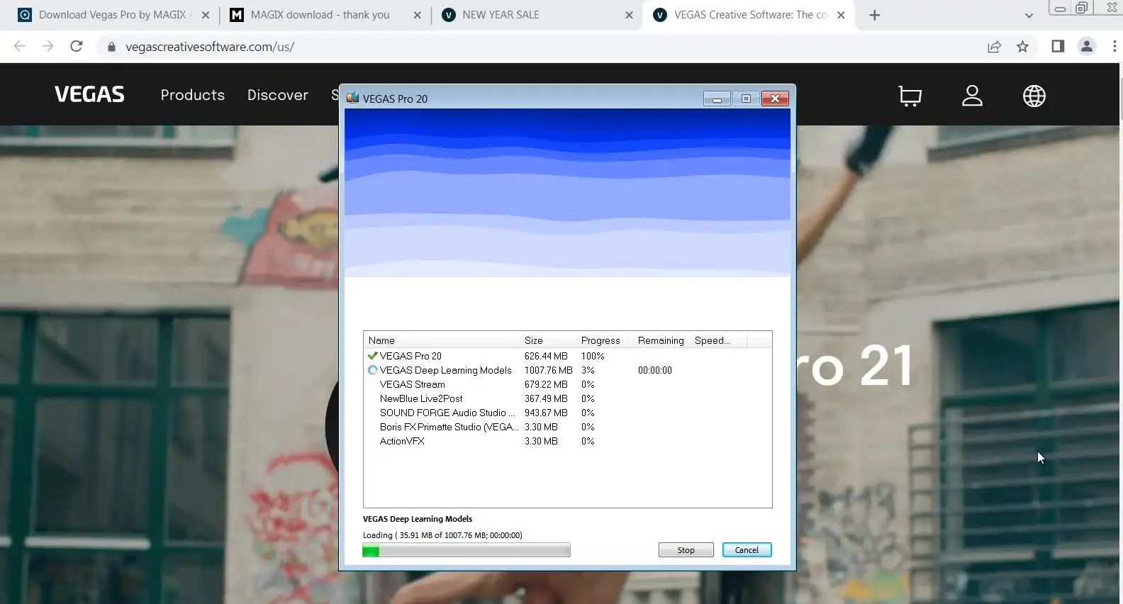Select the 'VEGAS Stream' row

pos(567,384)
